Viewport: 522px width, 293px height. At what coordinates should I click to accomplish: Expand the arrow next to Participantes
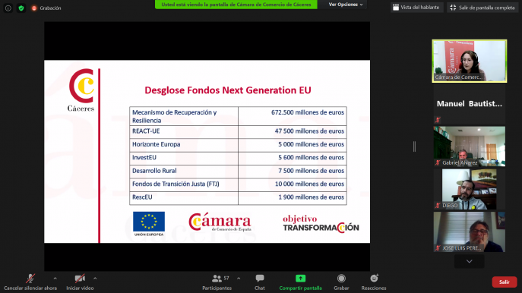click(239, 279)
